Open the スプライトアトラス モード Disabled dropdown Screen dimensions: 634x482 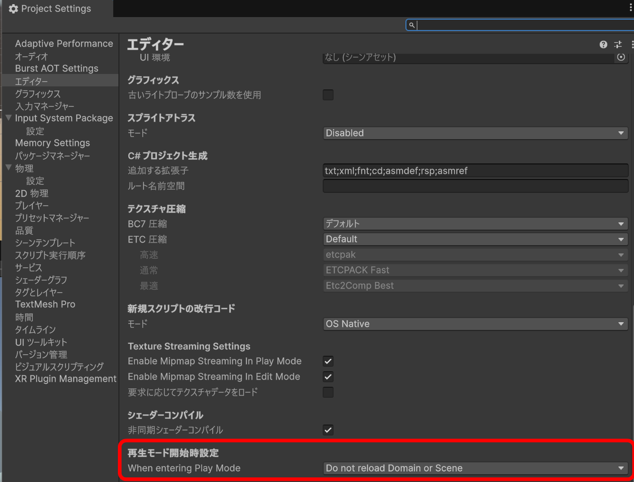[x=475, y=133]
